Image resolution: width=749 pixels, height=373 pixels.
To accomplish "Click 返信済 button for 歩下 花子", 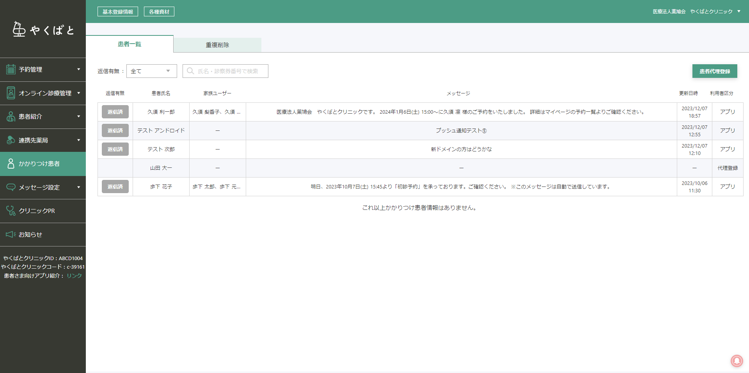I will (115, 186).
